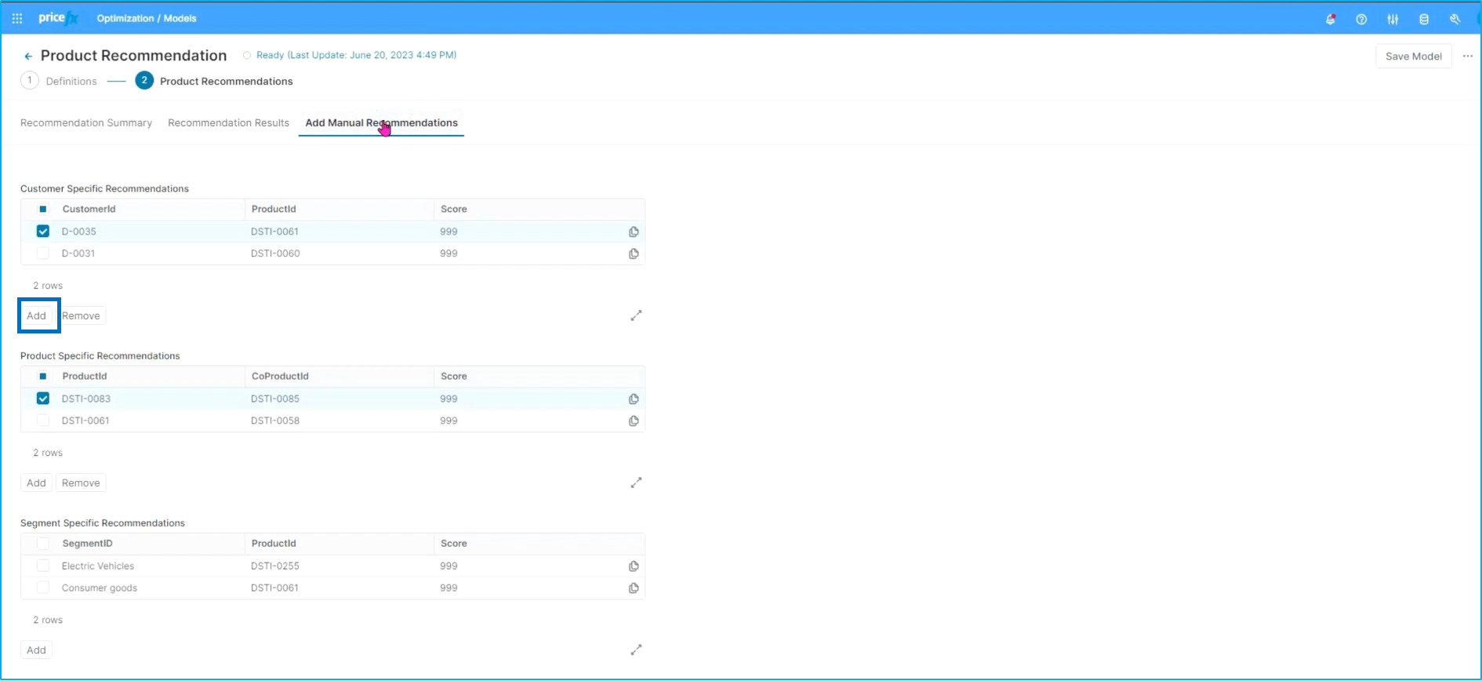1482x681 pixels.
Task: Select Add Manual Recommendations tab
Action: [x=381, y=123]
